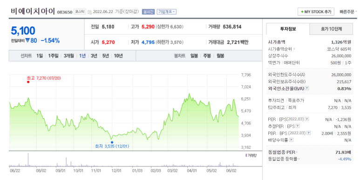Open the 빠른주문 dropdown
The height and width of the screenshot is (180, 360).
[x=348, y=12]
